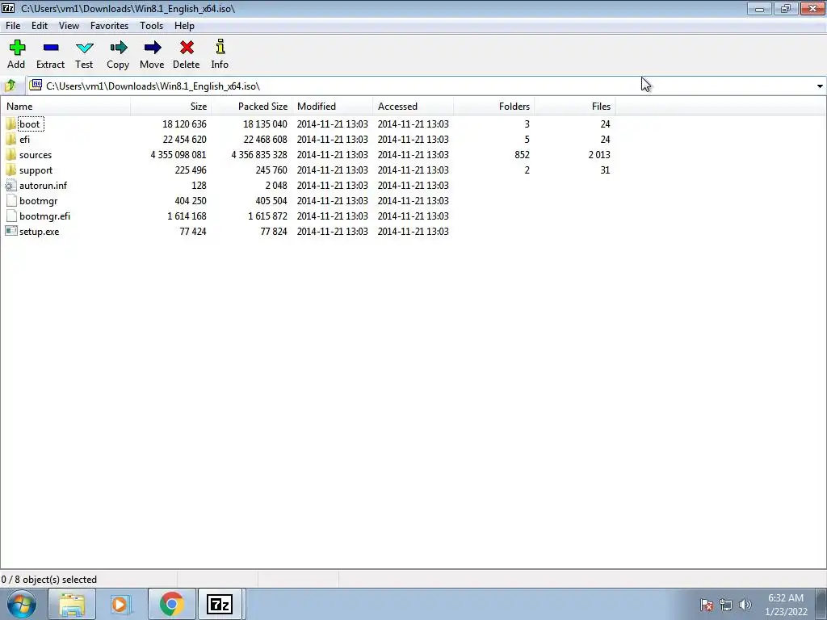
Task: Select the efi folder icon
Action: (x=11, y=139)
